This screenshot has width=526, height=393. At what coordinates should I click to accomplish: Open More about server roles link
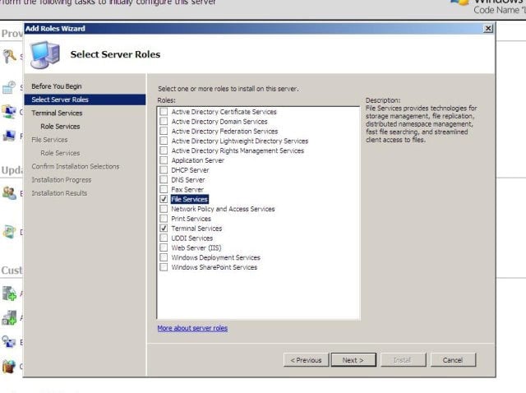coord(192,328)
